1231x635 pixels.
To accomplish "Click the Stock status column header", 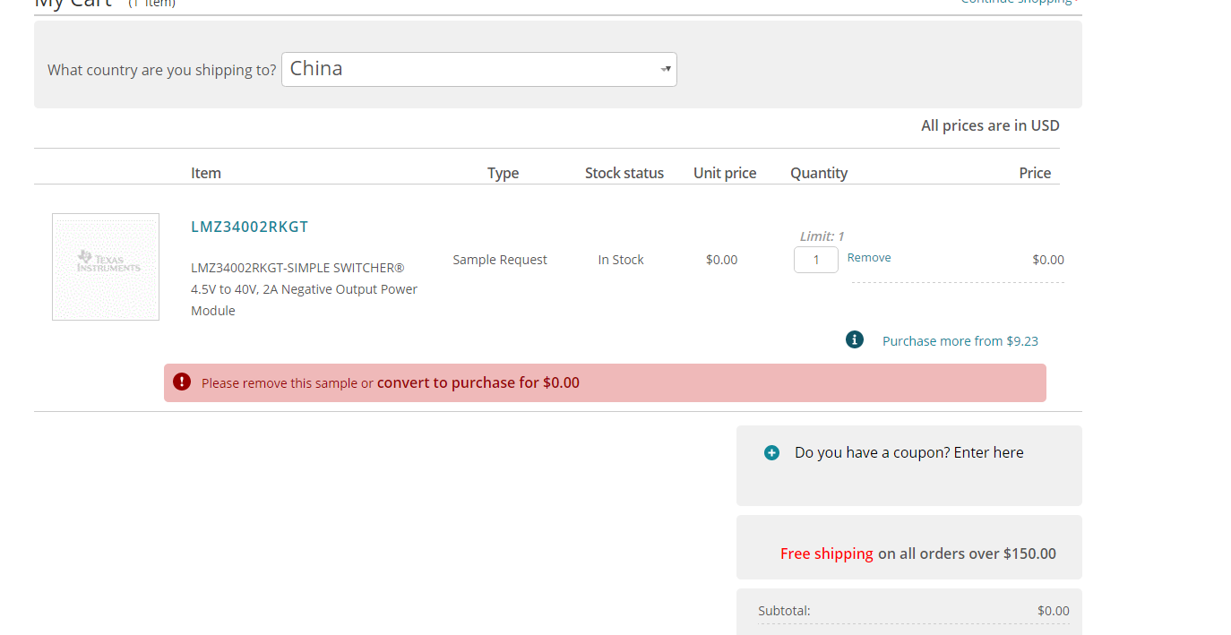I will (624, 173).
